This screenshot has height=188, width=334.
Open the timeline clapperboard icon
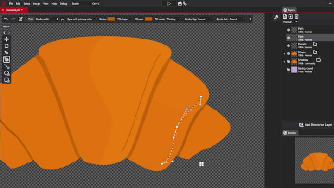tap(180, 4)
